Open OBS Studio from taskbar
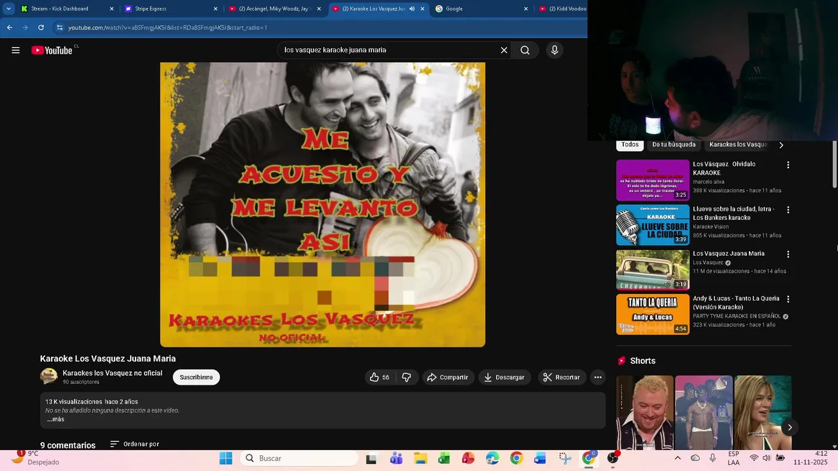The width and height of the screenshot is (838, 471). click(613, 459)
